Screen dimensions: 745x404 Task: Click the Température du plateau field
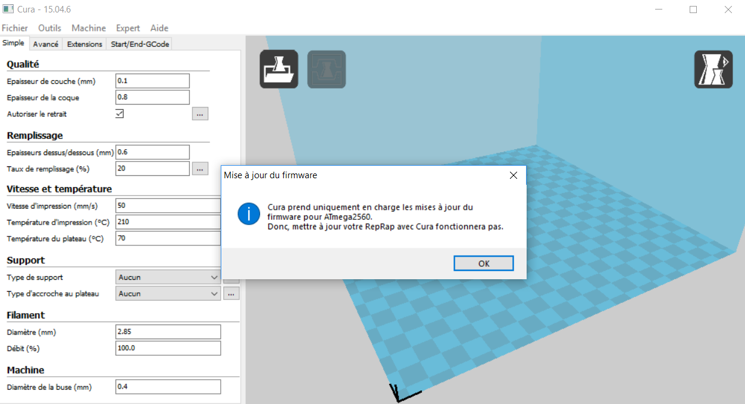168,238
